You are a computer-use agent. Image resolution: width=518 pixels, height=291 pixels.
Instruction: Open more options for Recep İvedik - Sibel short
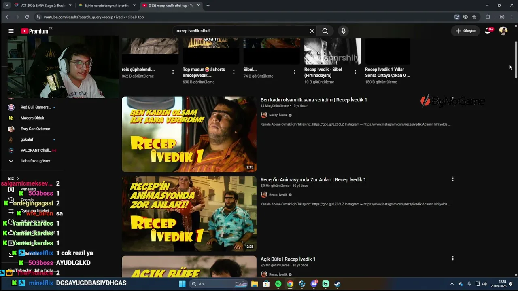point(355,72)
